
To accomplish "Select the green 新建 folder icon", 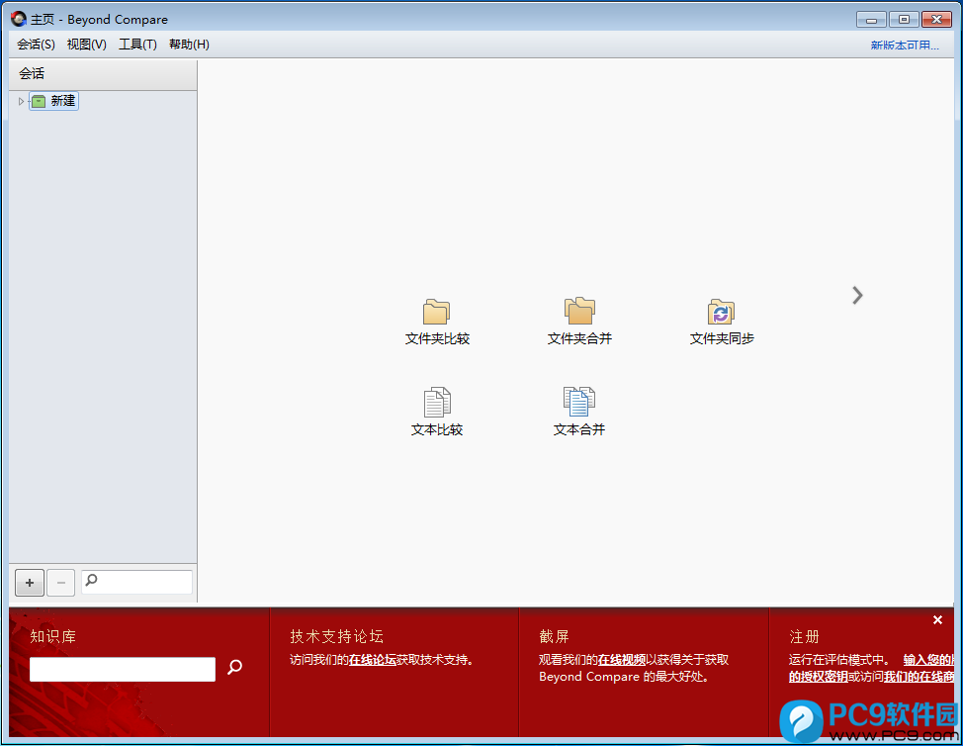I will pos(39,101).
